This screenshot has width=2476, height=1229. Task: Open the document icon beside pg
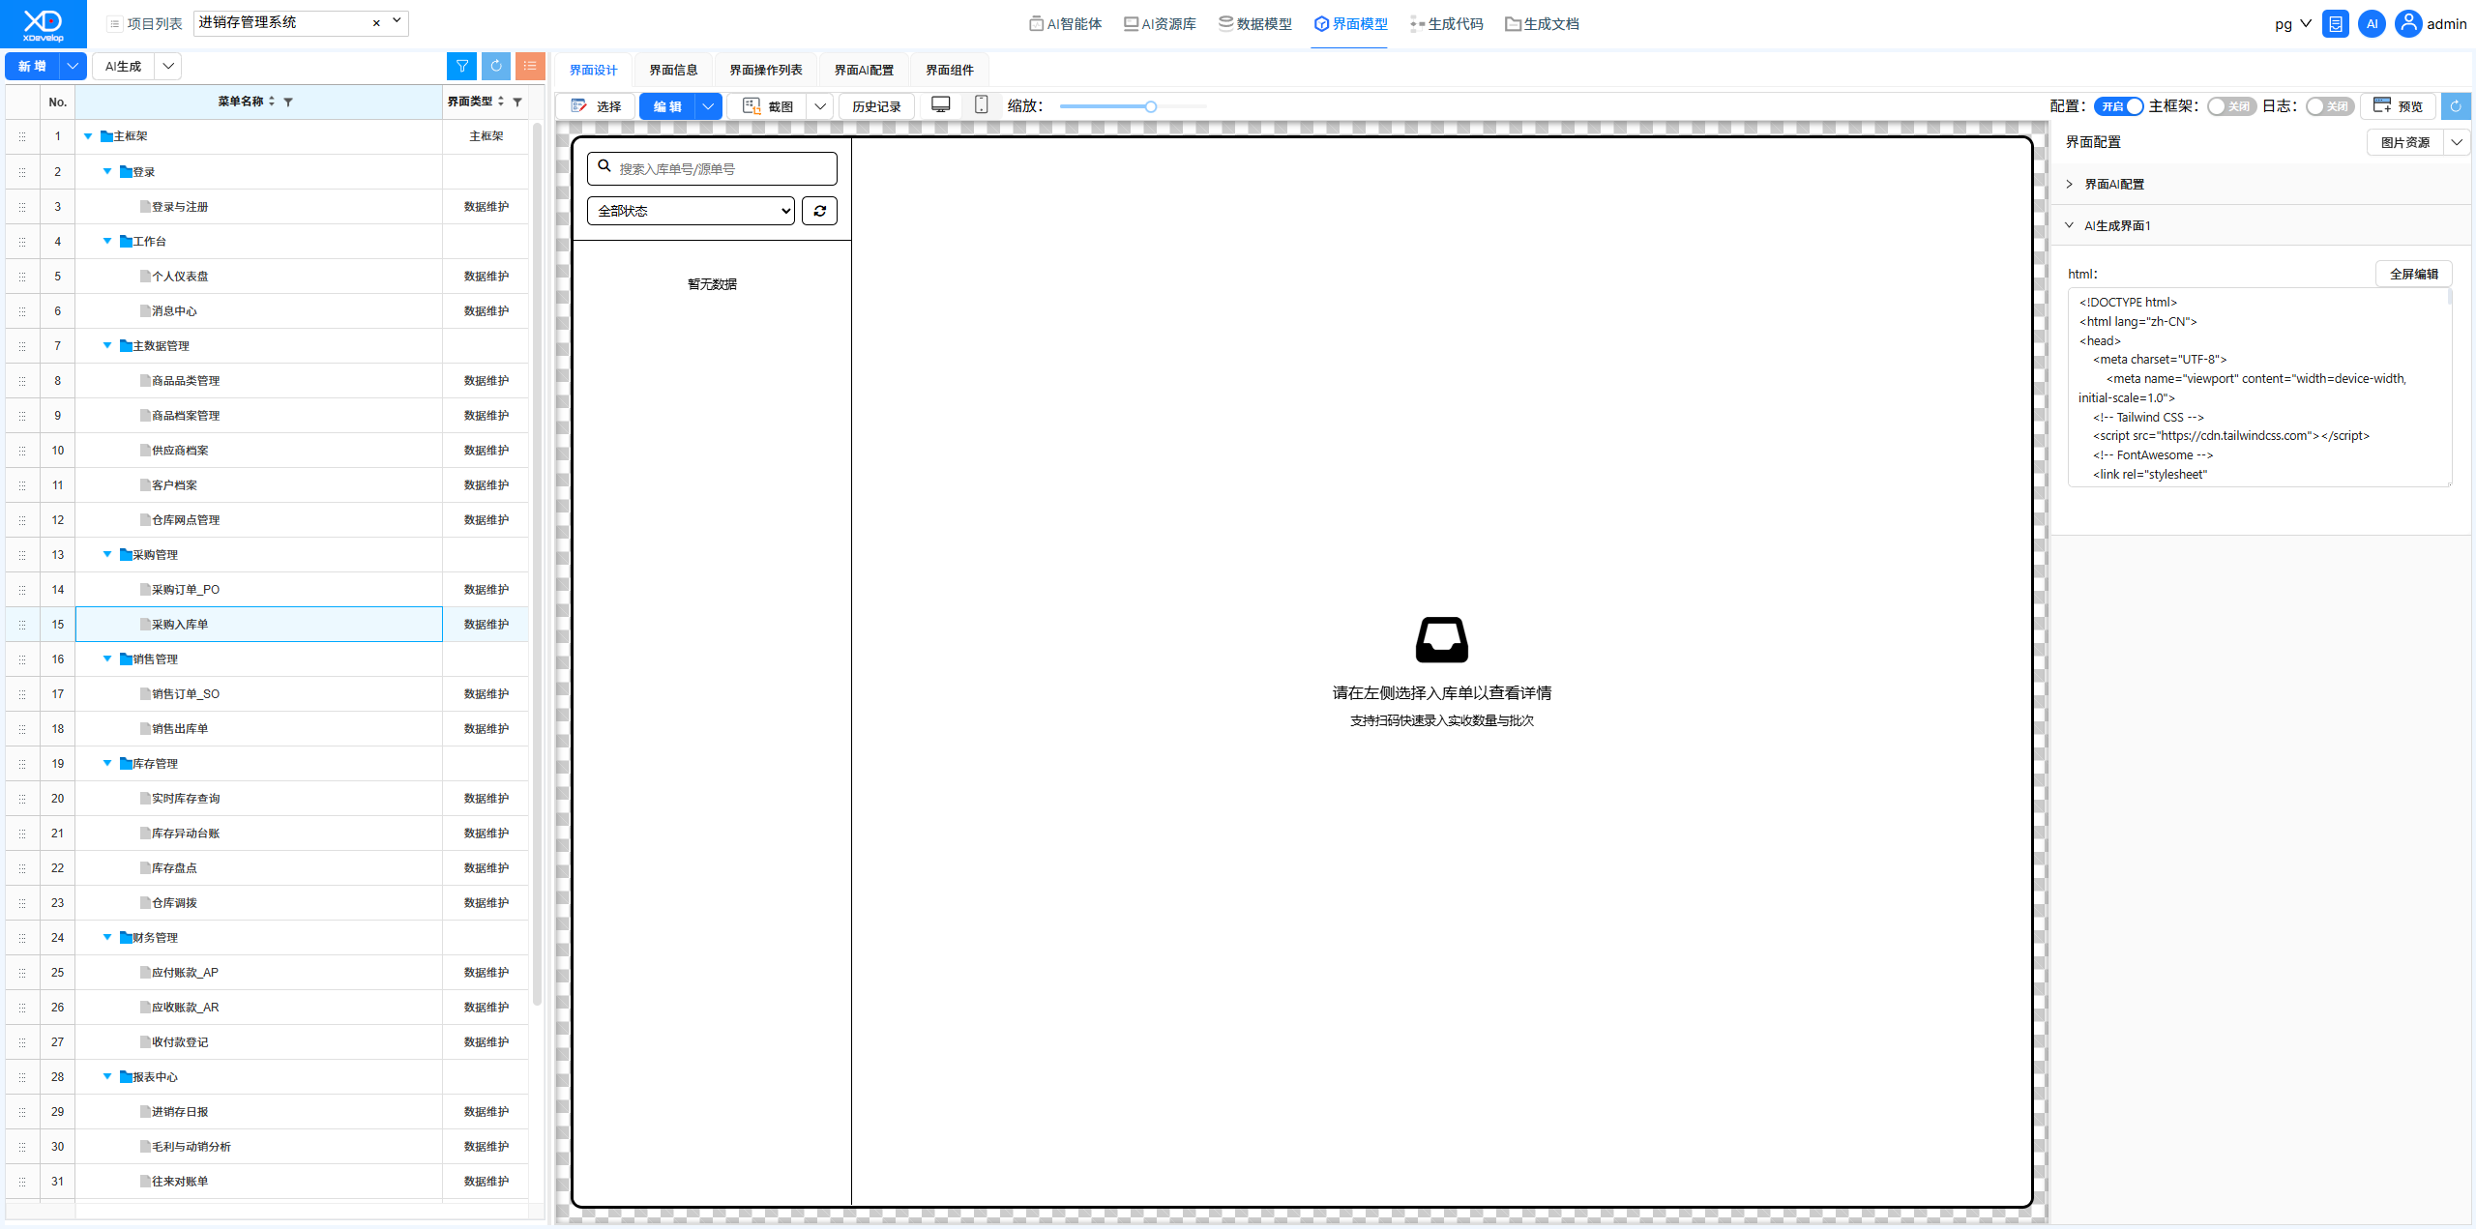pos(2335,24)
